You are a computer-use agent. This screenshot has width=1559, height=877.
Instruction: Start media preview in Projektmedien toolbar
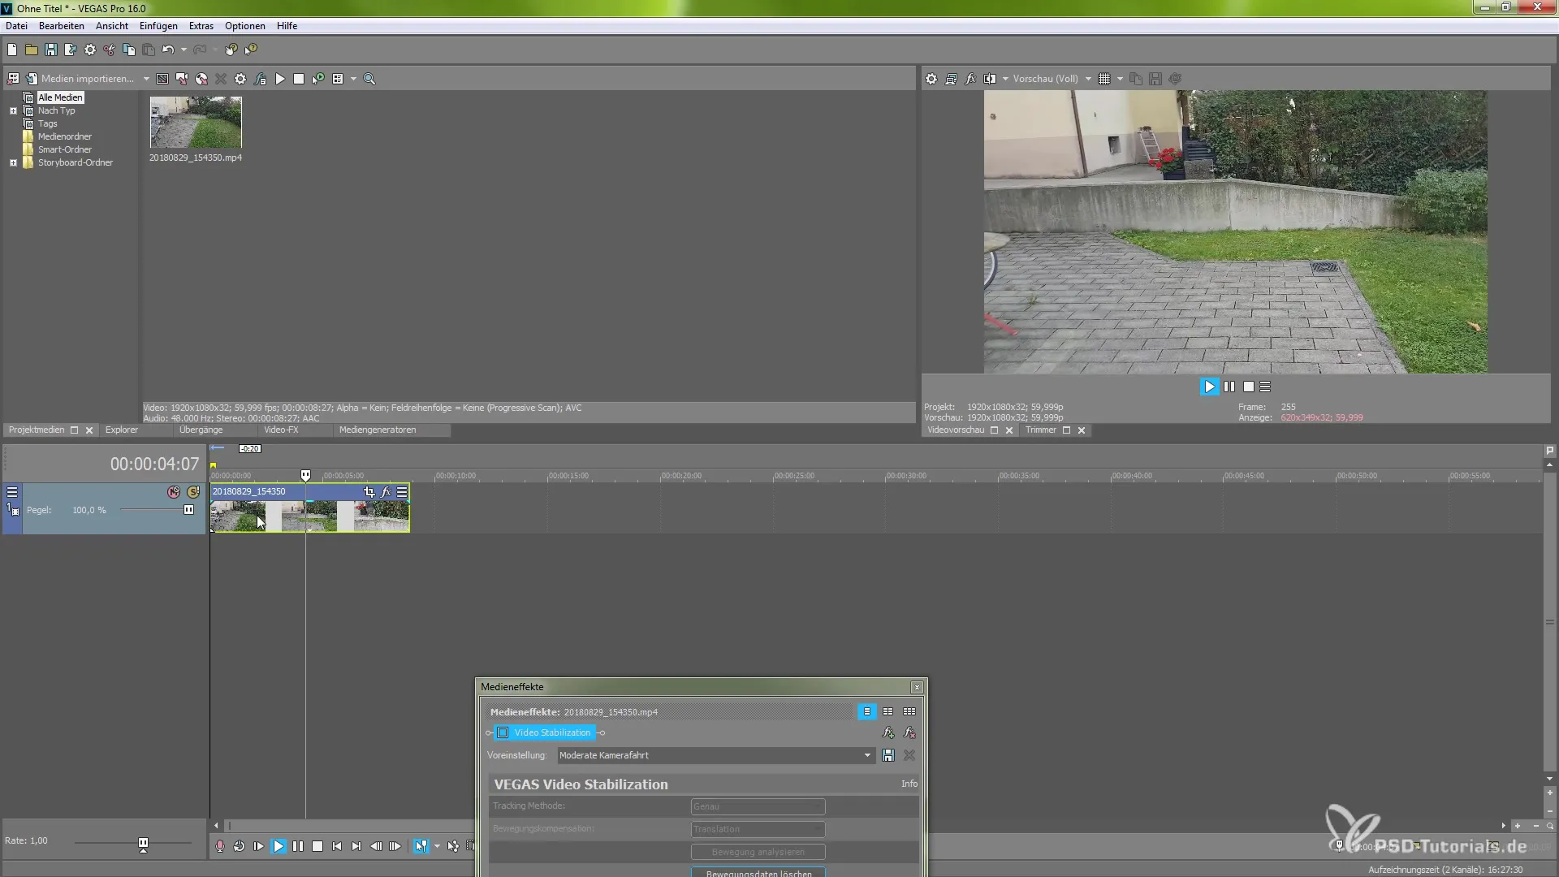[x=280, y=79]
